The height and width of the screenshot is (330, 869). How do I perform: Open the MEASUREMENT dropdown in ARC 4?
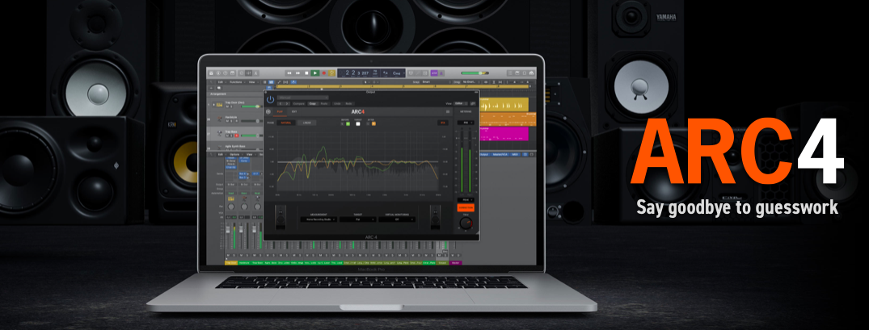tap(318, 219)
